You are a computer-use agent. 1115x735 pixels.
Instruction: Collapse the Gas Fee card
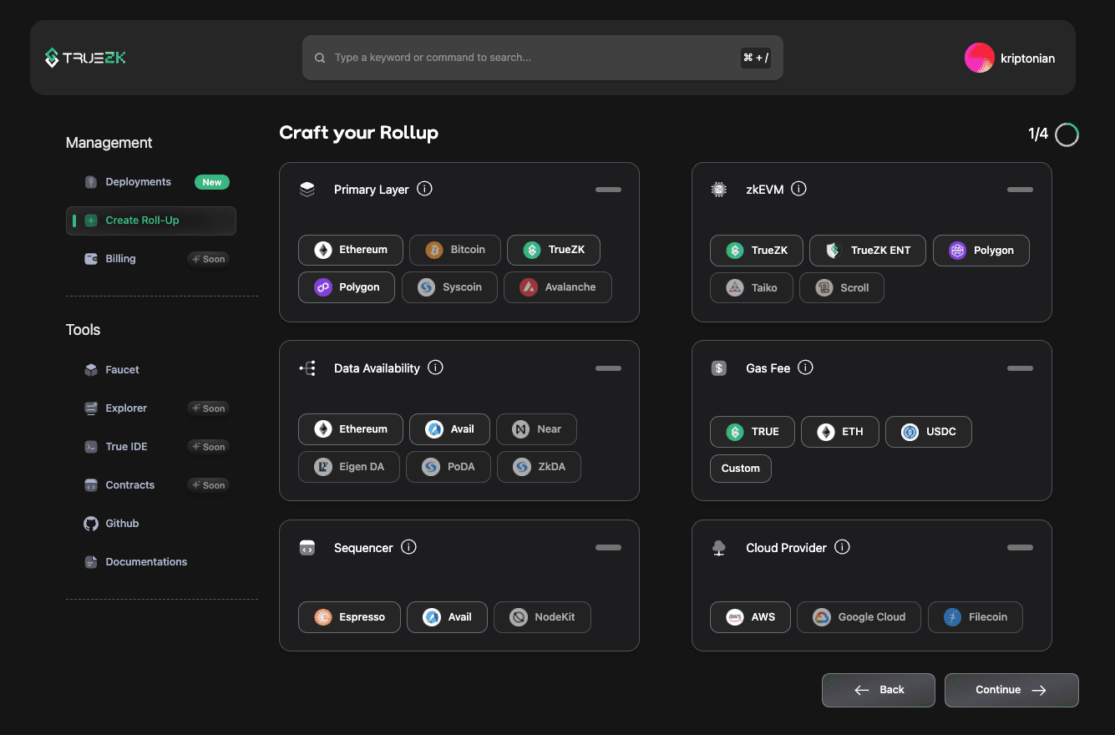[x=1020, y=368]
